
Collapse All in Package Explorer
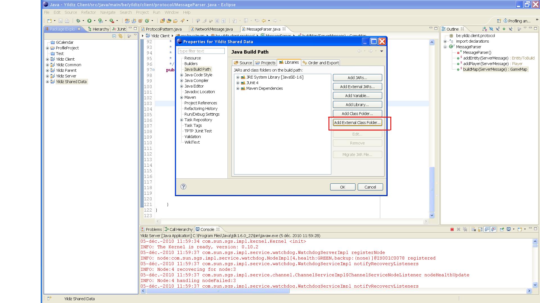point(114,36)
